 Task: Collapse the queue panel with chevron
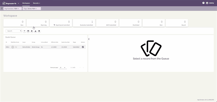[x=89, y=39]
